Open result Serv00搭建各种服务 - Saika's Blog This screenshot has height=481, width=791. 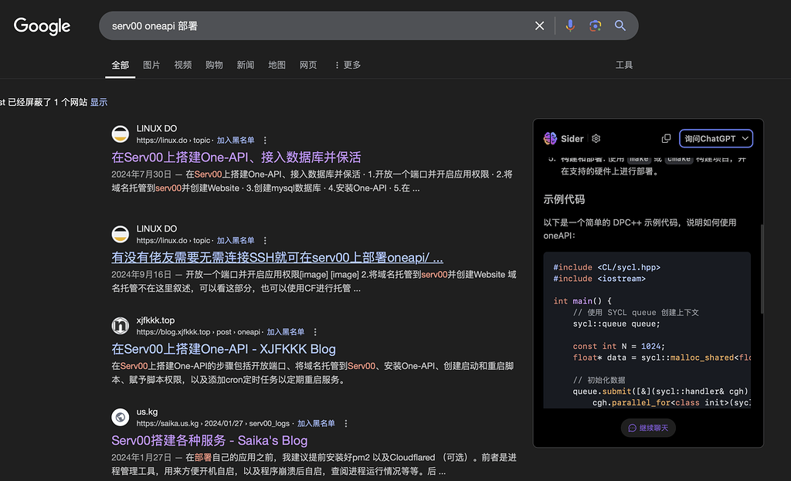209,441
